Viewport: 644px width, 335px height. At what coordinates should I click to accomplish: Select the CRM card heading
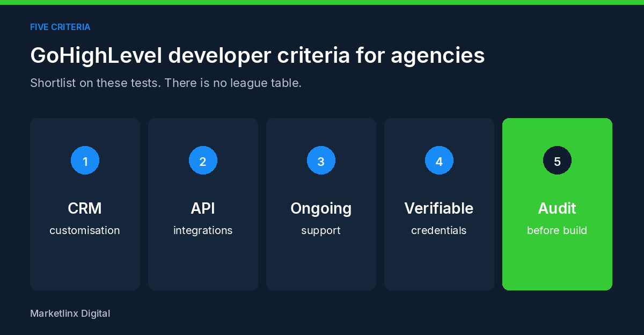point(85,208)
